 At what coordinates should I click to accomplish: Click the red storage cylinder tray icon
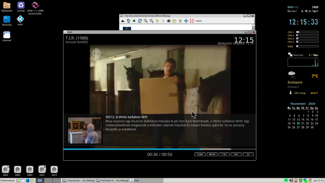pyautogui.click(x=296, y=181)
